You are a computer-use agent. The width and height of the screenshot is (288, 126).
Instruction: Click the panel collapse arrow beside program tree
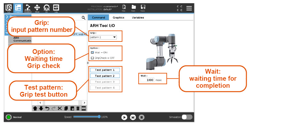88,63
